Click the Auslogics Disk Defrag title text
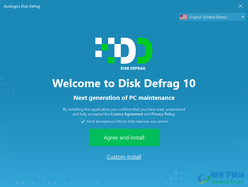Image resolution: width=248 pixels, height=187 pixels. 22,6
